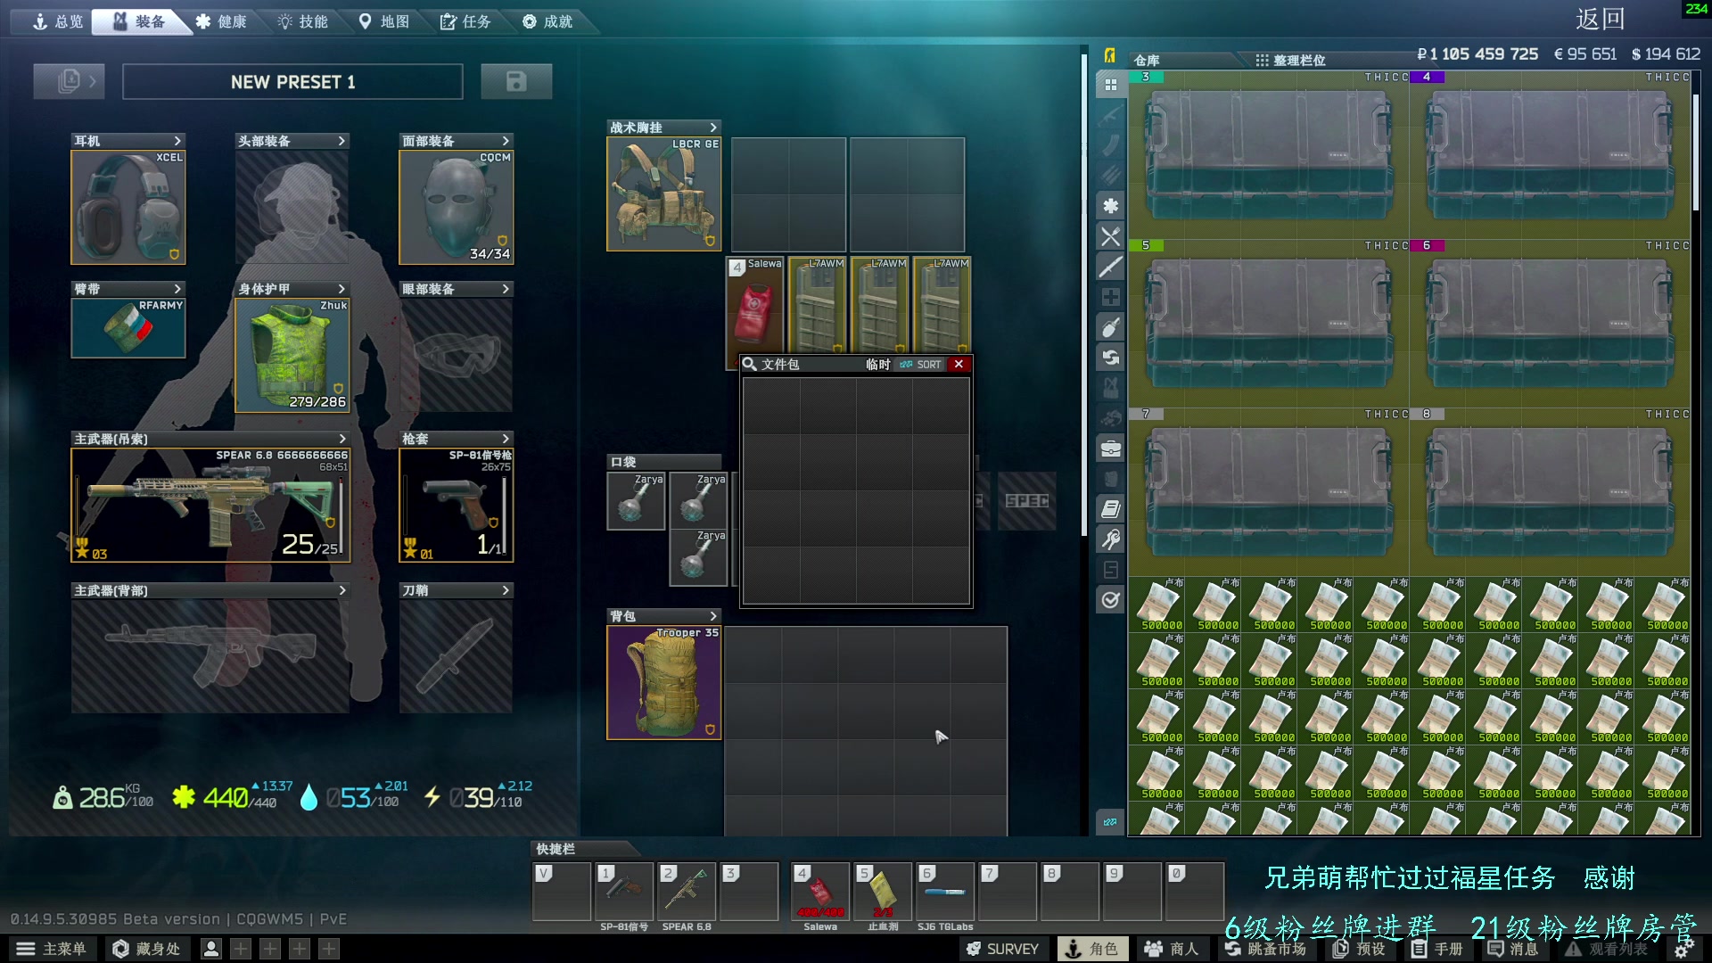This screenshot has width=1712, height=963.
Task: Open the 藏身处 hideout
Action: (x=147, y=949)
